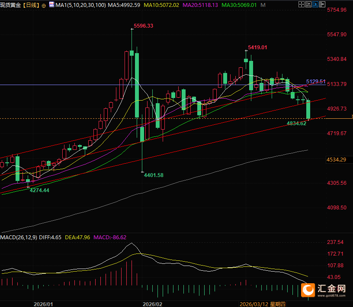
Task: Open MA1(5,10,20,30,100) indicator parameters
Action: [80, 5]
